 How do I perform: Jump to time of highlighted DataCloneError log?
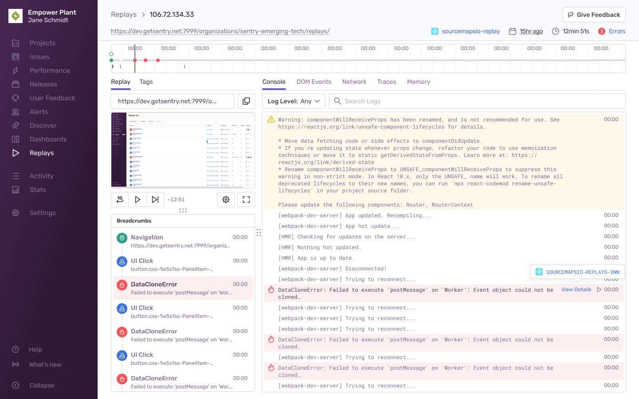[599, 289]
